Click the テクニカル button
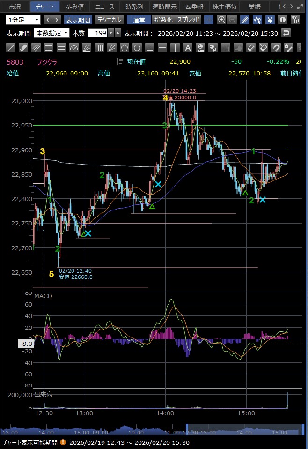Image resolution: width=308 pixels, height=449 pixels. coord(109,20)
